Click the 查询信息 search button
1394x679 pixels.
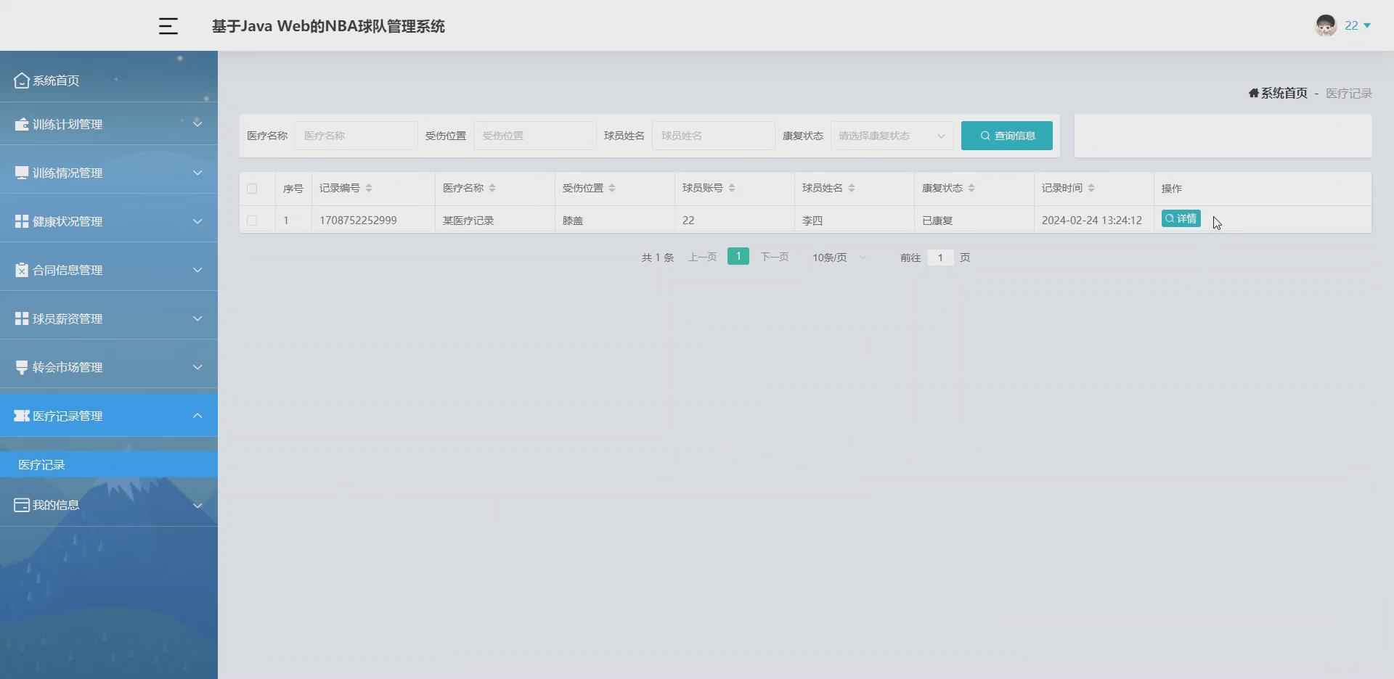(1006, 135)
